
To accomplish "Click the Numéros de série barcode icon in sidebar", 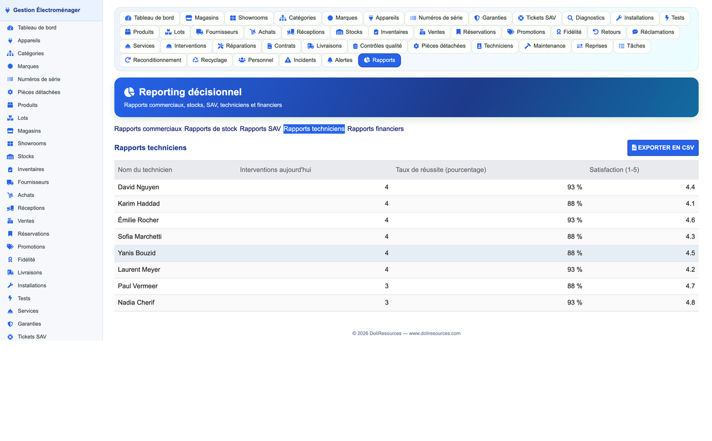I will point(10,80).
